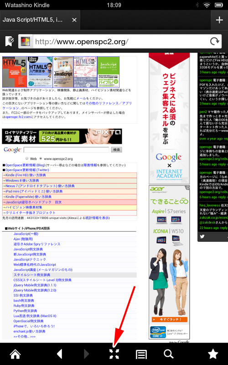
Task: Open the Kindle (Paperwhite) 使い方辞典 link
Action: click(28, 197)
